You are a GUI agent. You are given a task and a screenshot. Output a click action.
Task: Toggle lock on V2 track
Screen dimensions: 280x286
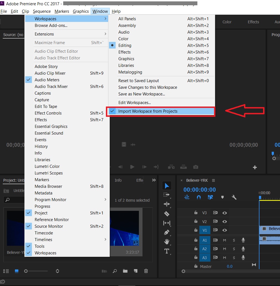[x=196, y=221]
